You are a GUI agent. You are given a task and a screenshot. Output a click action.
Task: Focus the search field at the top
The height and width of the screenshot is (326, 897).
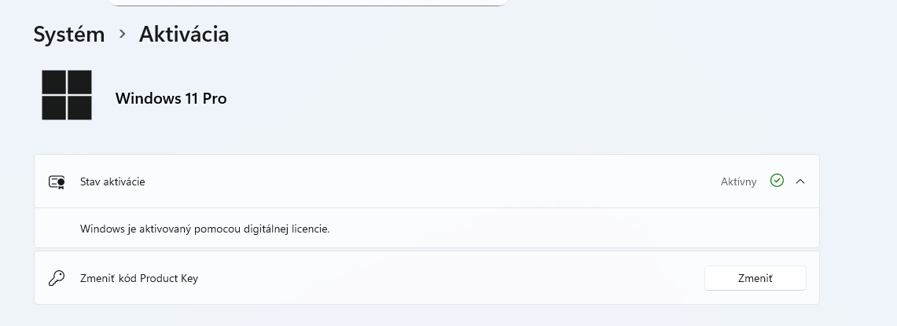pyautogui.click(x=307, y=3)
